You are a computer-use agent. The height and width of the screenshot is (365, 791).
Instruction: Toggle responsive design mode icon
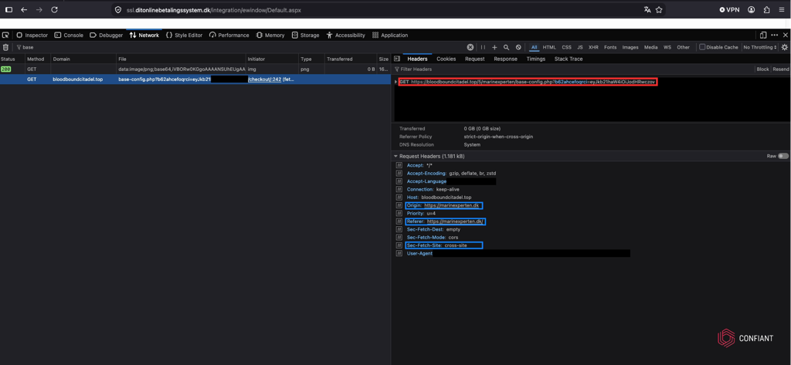763,35
